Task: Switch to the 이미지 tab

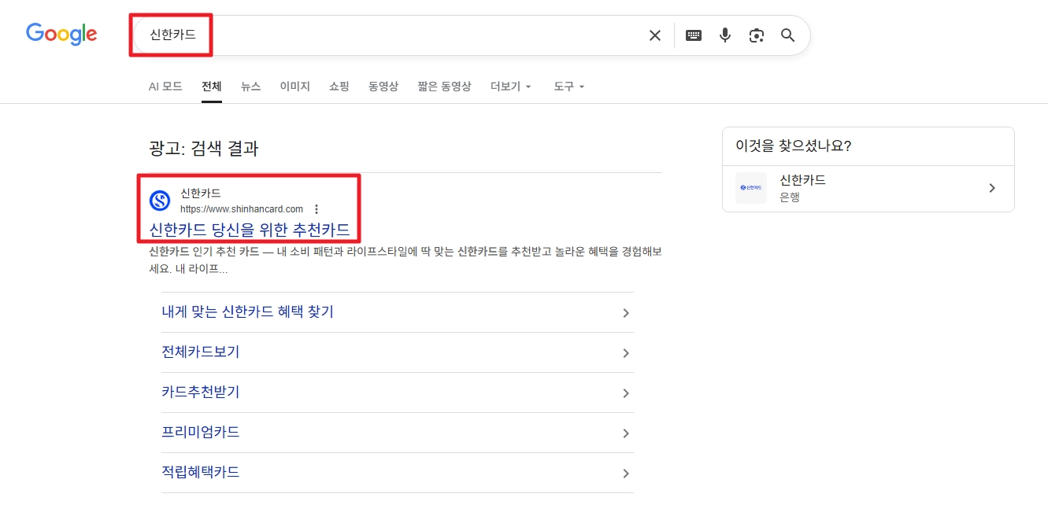Action: 294,87
